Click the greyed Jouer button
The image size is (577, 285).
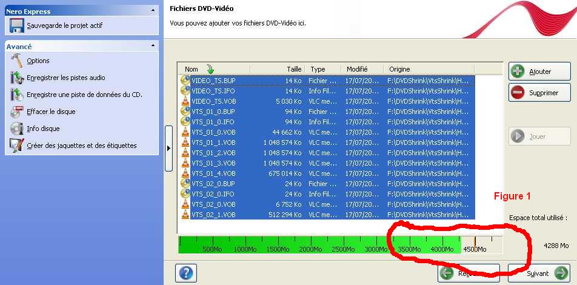[539, 136]
